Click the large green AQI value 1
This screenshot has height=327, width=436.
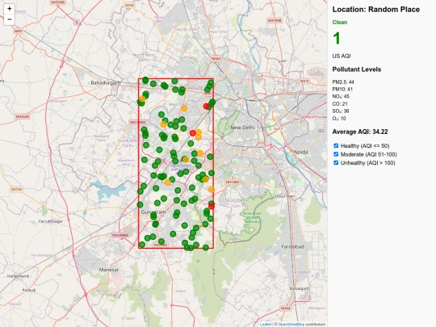tap(337, 38)
